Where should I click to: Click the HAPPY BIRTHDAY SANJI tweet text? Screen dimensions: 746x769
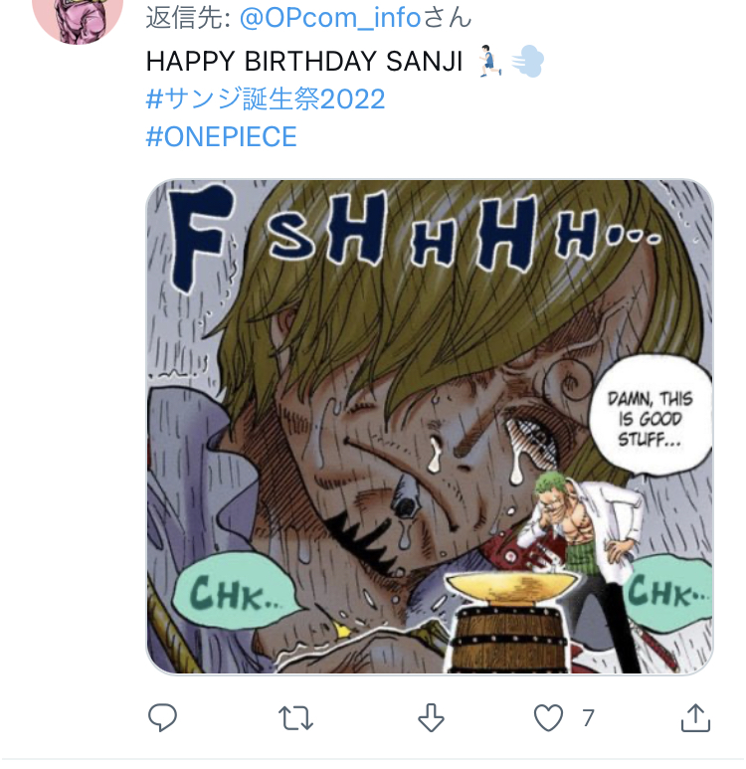coord(303,61)
